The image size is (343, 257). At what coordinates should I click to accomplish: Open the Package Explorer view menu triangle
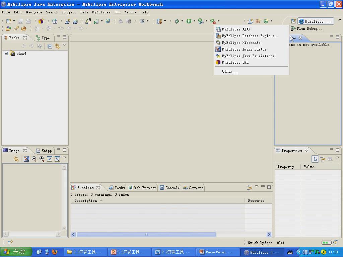point(65,45)
